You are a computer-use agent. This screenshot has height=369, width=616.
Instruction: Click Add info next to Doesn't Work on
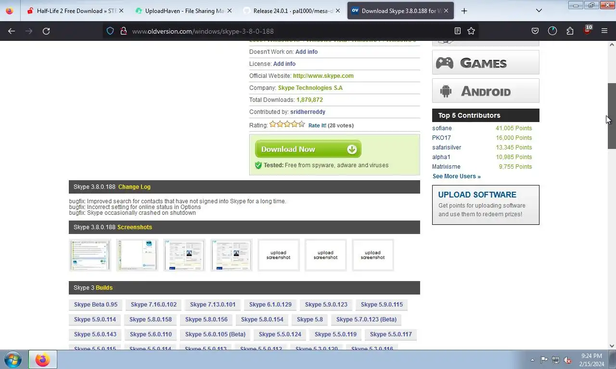[x=307, y=52]
